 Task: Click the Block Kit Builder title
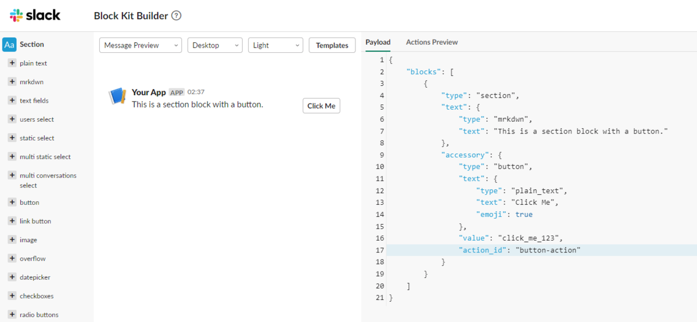(x=131, y=16)
